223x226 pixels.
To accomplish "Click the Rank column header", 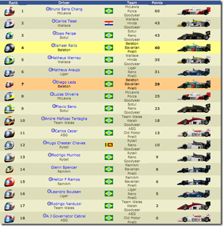I will (13, 3).
